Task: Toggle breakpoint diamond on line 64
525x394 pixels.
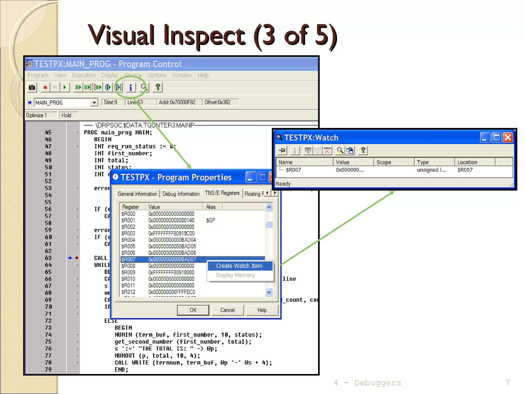Action: 77,265
